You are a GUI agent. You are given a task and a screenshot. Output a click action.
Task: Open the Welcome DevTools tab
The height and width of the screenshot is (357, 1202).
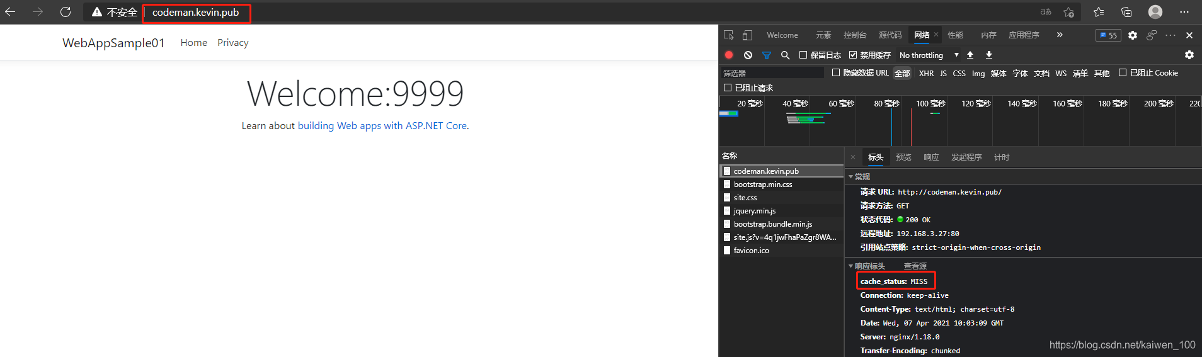[x=782, y=35]
